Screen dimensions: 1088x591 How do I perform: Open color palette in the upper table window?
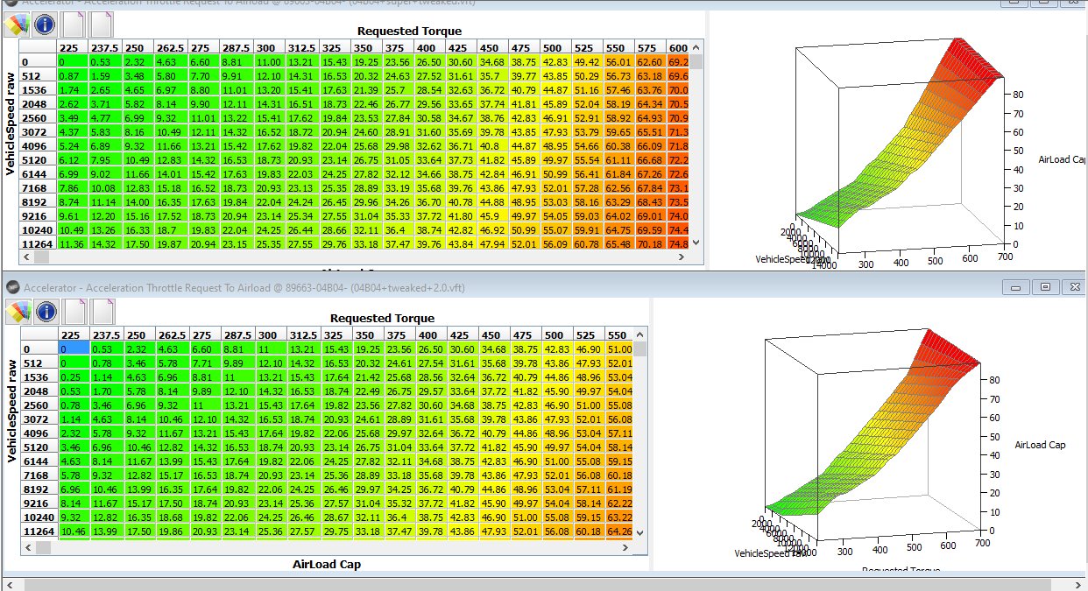click(x=18, y=23)
